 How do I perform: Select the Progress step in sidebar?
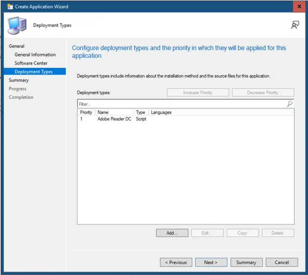point(18,89)
